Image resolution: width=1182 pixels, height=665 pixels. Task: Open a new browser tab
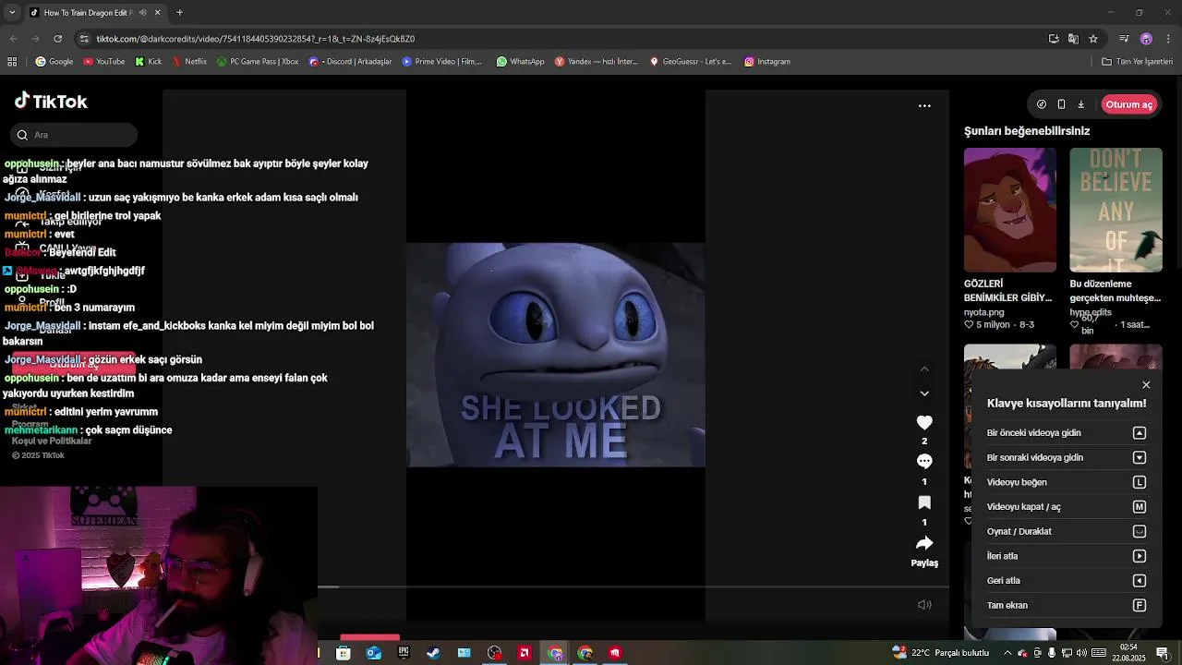tap(179, 13)
